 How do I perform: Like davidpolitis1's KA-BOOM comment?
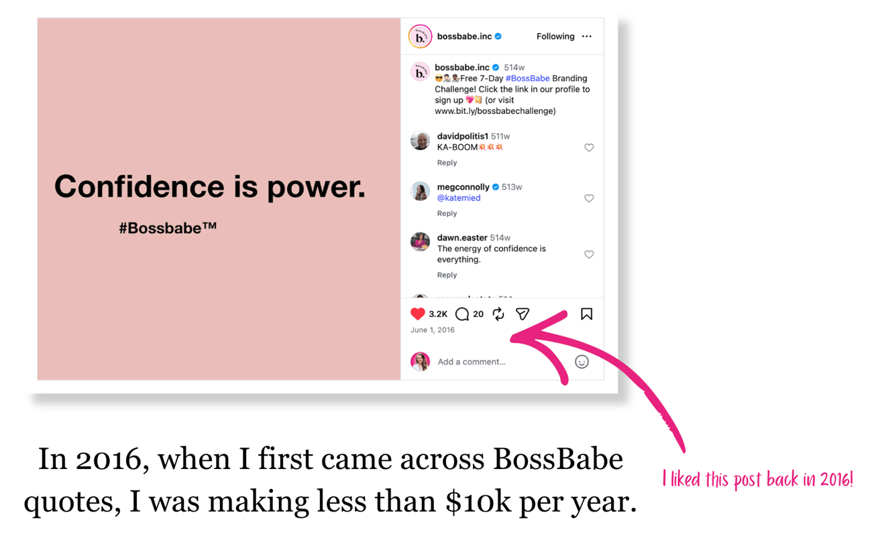tap(589, 147)
